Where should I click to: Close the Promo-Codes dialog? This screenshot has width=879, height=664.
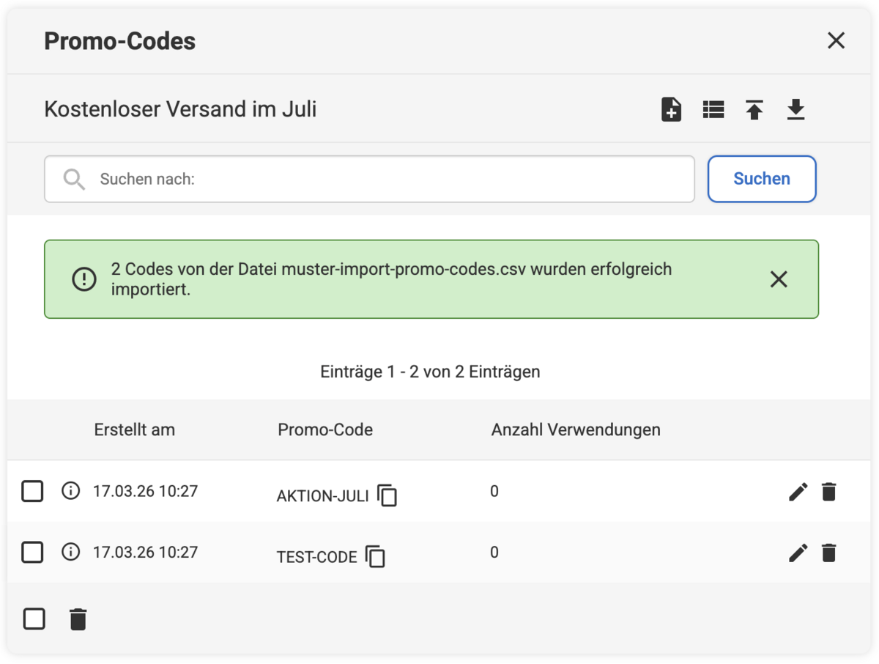(x=836, y=40)
